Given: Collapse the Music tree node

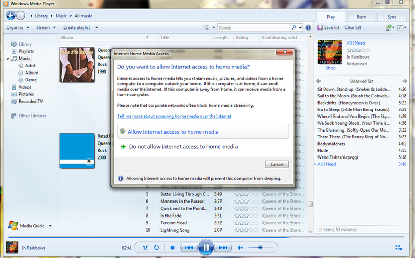Looking at the screenshot, I should tap(8, 59).
